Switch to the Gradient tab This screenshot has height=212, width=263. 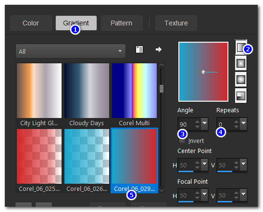click(76, 23)
